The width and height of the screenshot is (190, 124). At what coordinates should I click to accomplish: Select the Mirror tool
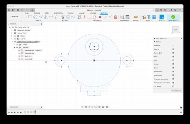pos(46,17)
